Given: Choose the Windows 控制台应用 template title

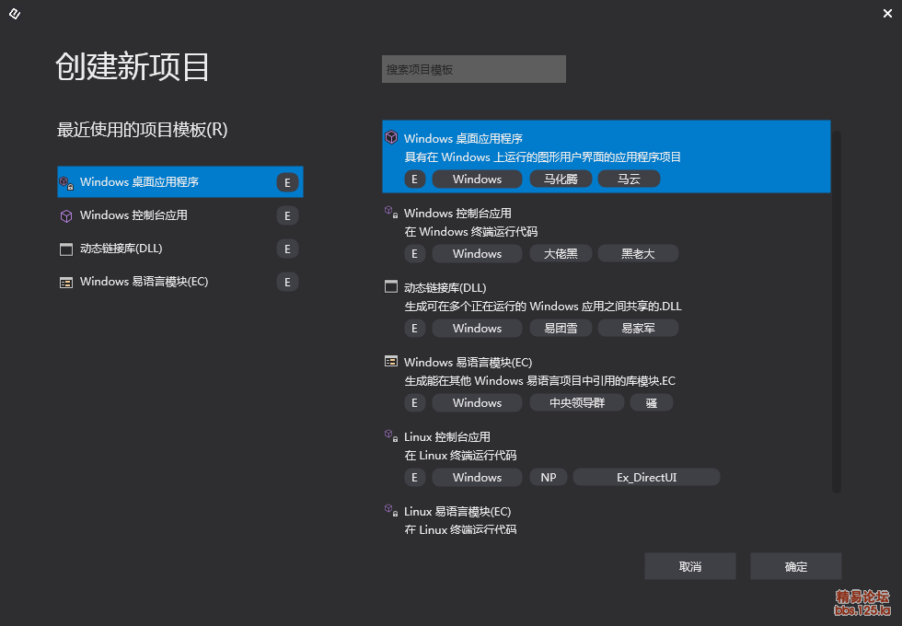Looking at the screenshot, I should click(457, 214).
